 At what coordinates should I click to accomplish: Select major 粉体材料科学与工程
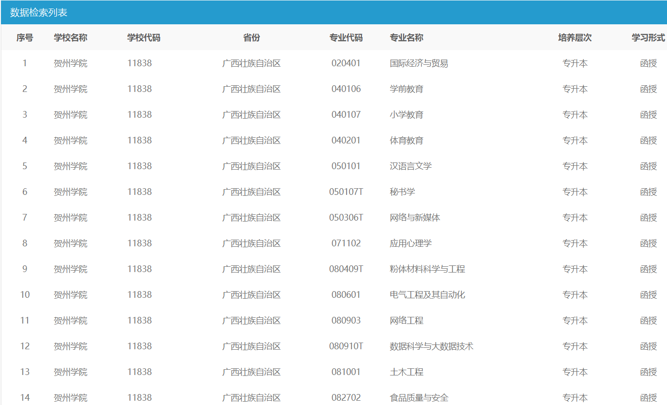point(428,269)
